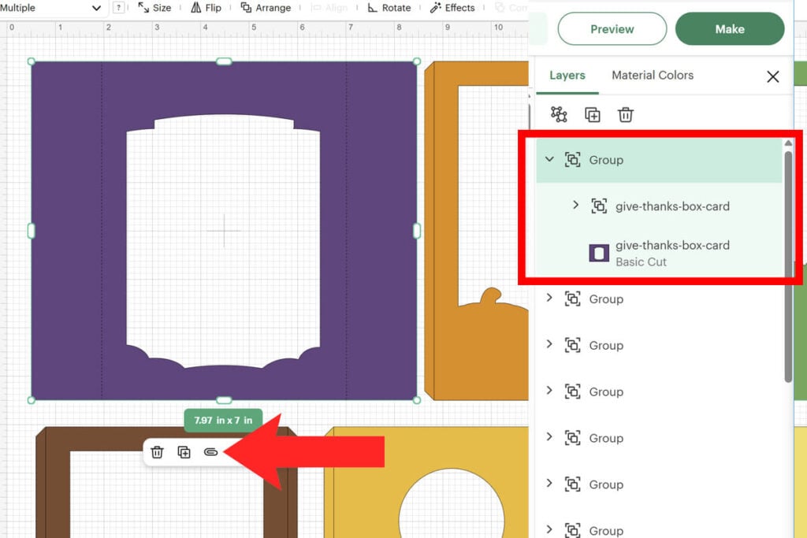Viewport: 807px width, 538px height.
Task: Click the Size arrows icon in toolbar
Action: pyautogui.click(x=143, y=7)
